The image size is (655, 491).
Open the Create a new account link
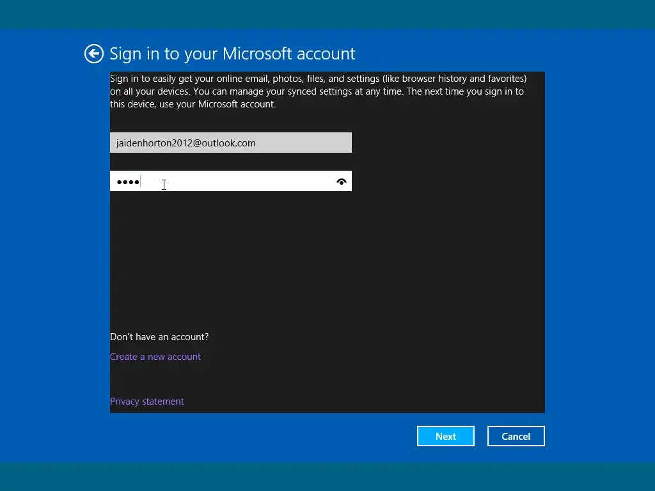pyautogui.click(x=155, y=357)
